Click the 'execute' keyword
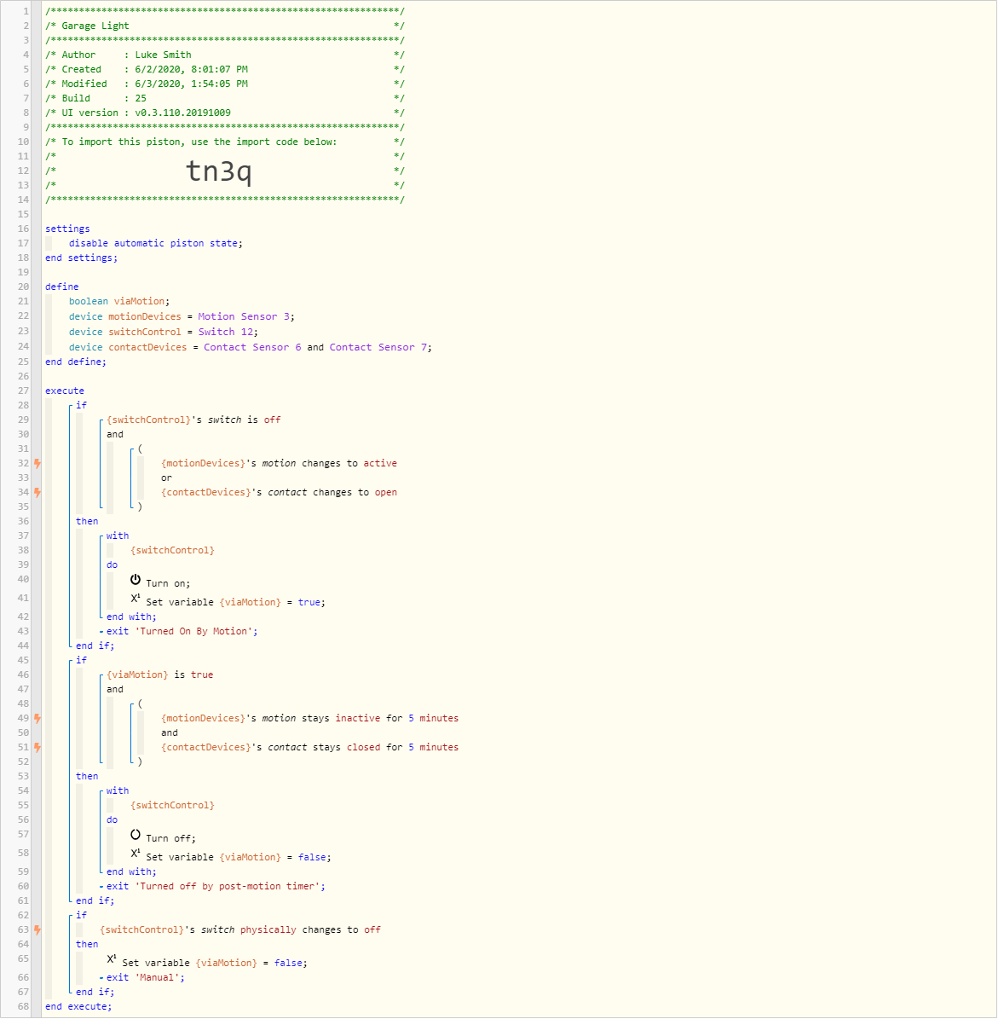1004x1019 pixels. click(64, 391)
